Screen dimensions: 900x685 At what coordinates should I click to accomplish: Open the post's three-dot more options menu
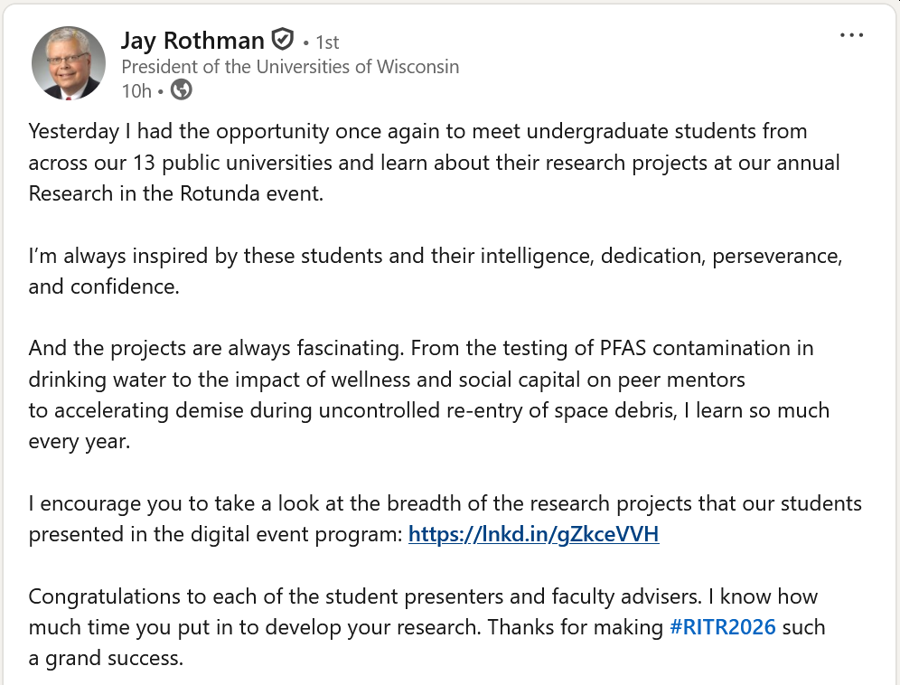[851, 36]
